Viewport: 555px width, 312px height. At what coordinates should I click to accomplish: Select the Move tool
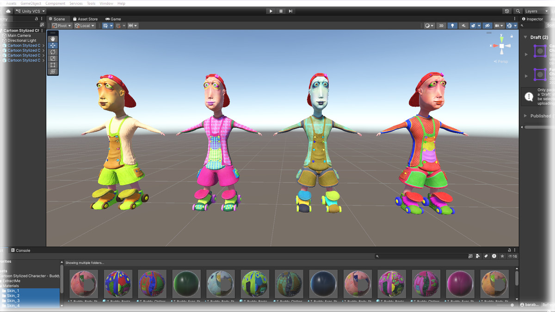point(53,45)
